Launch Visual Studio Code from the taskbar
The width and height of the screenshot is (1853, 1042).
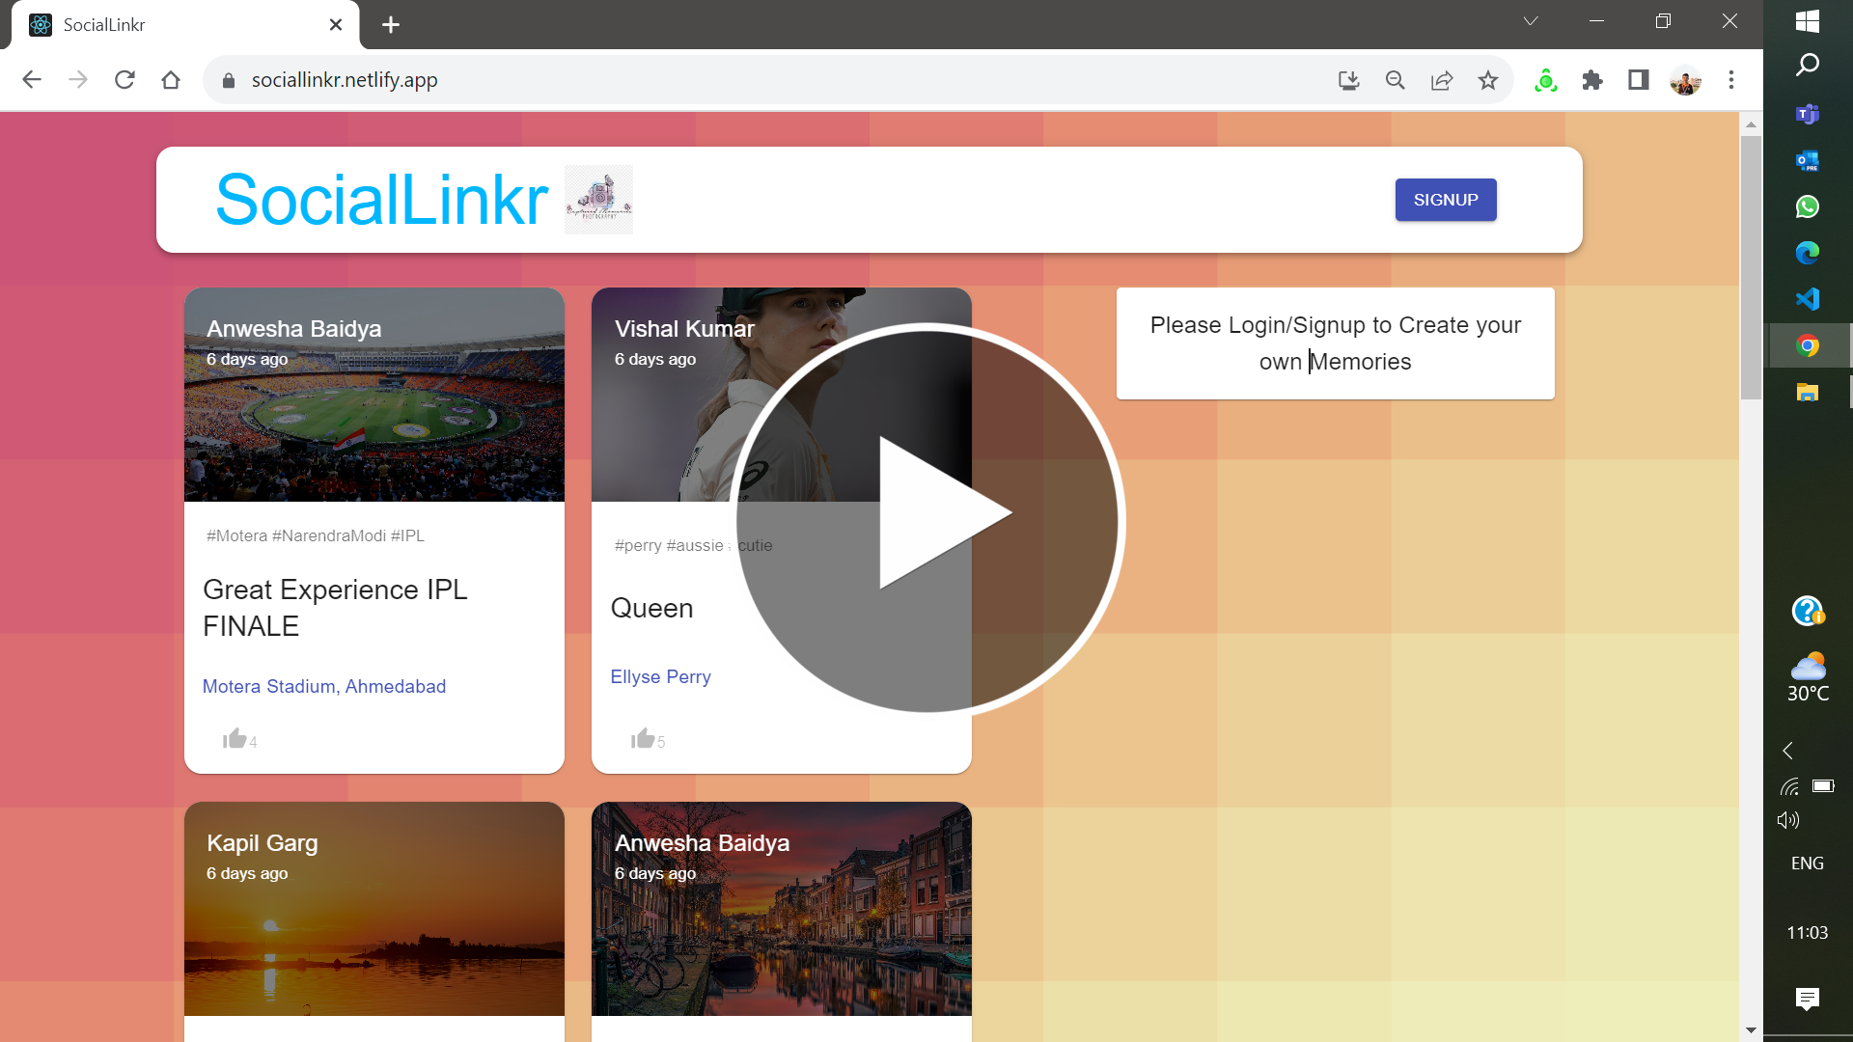(1807, 299)
